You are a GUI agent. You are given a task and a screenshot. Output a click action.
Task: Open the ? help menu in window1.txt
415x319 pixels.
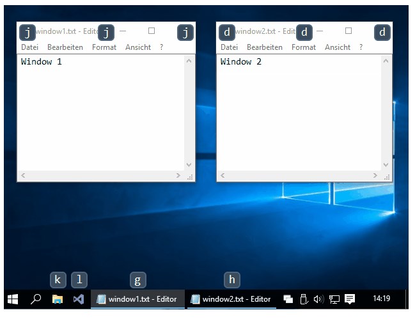pos(162,47)
